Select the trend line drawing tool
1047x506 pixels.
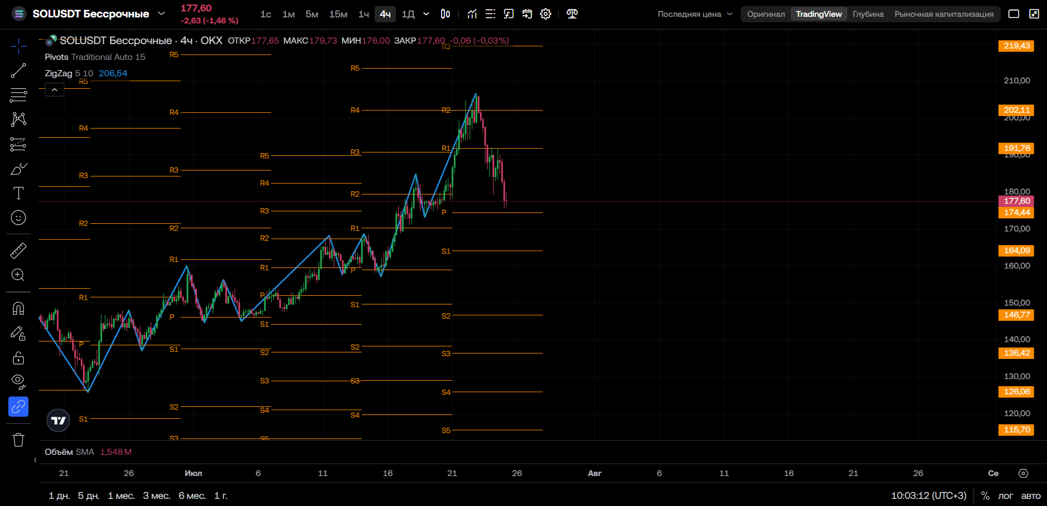[19, 71]
